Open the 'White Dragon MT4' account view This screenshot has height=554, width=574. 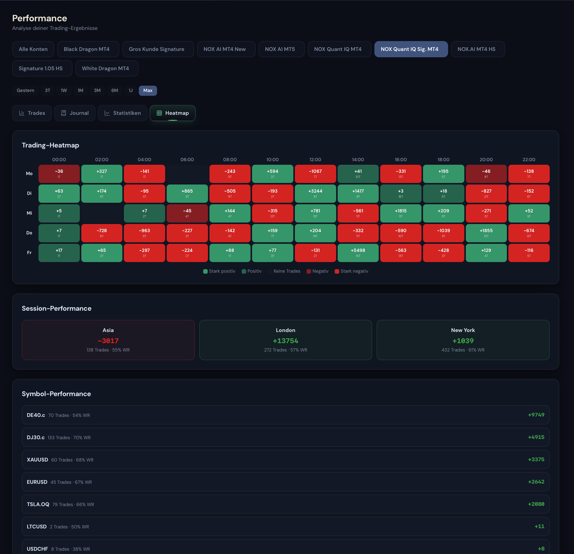click(107, 68)
